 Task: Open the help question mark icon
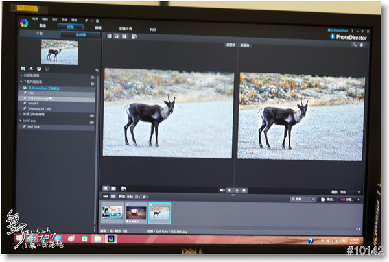click(352, 31)
